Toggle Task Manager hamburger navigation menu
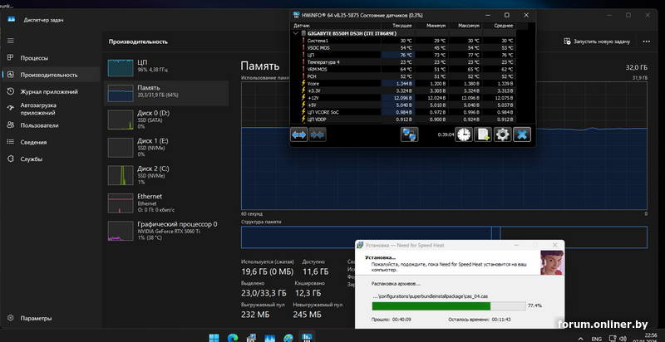 click(x=10, y=40)
